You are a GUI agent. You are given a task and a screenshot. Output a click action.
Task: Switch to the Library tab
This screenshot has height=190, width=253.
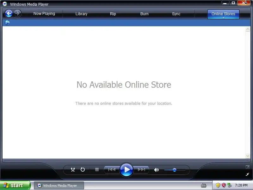[x=81, y=14]
